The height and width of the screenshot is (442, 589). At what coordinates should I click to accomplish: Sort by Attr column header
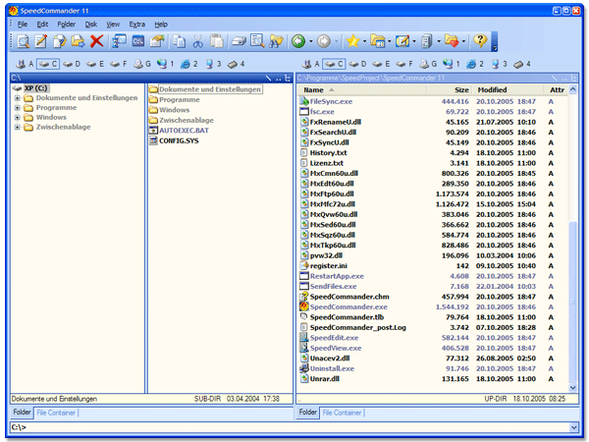point(557,89)
